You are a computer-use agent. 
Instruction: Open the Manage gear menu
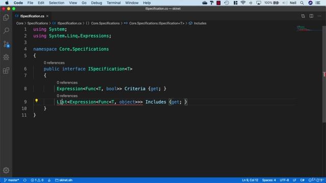[6, 170]
